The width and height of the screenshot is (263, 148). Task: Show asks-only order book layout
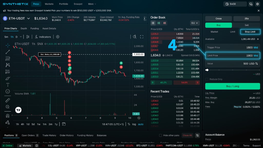(x=165, y=23)
